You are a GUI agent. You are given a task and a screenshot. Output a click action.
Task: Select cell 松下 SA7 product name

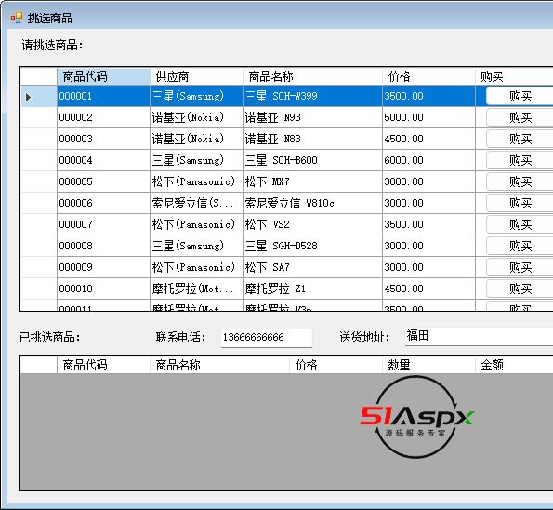pos(312,267)
